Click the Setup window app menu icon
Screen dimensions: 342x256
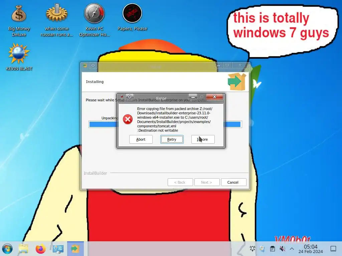(85, 65)
